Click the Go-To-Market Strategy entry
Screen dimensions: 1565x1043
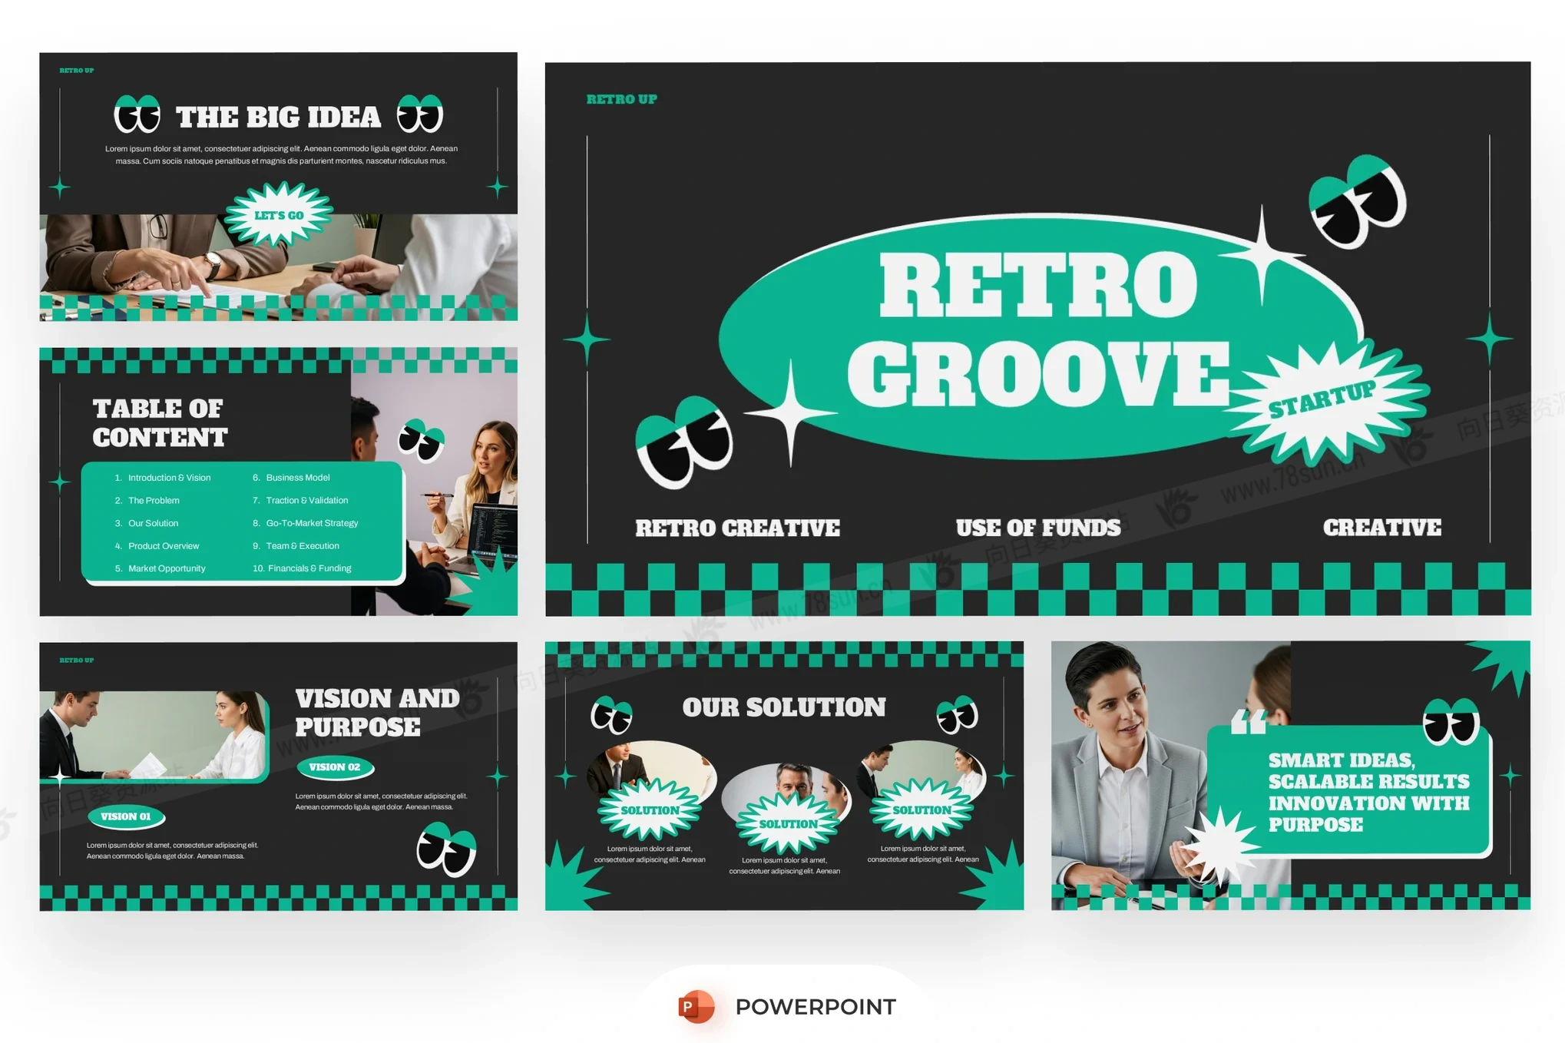(x=312, y=523)
